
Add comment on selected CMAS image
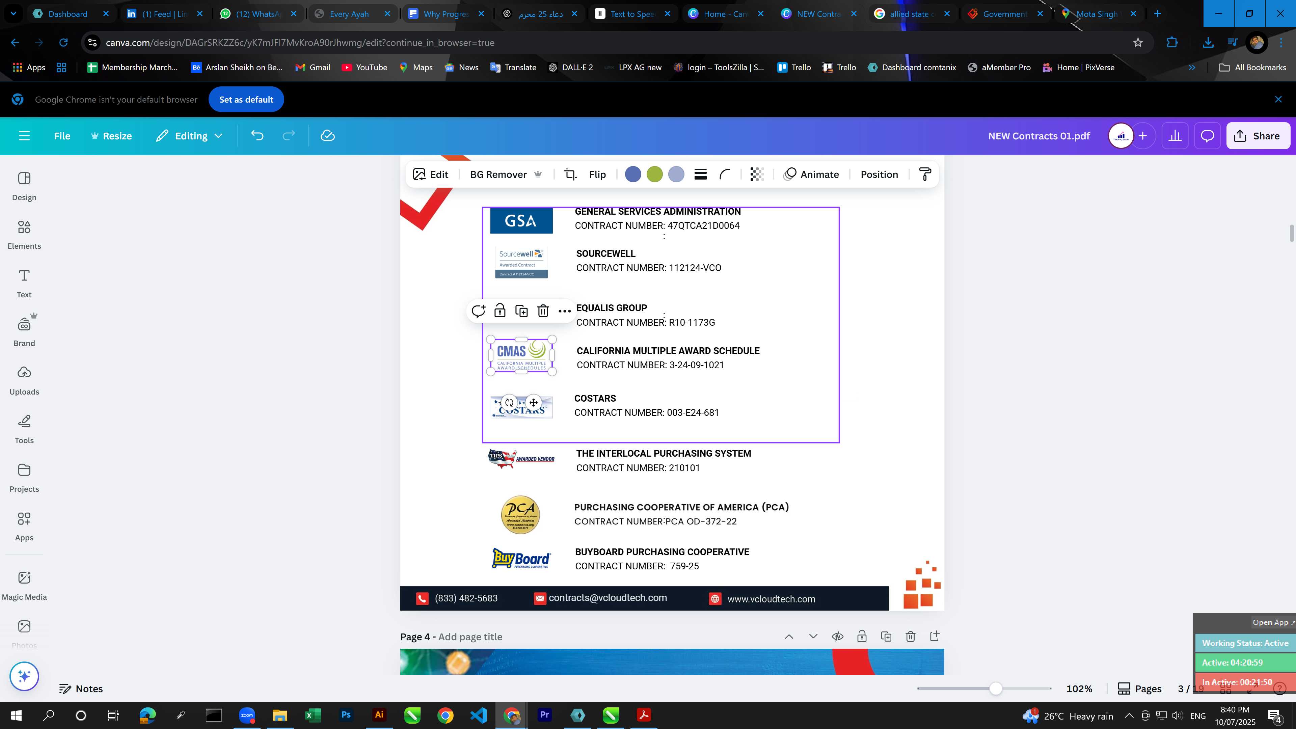[x=478, y=311]
